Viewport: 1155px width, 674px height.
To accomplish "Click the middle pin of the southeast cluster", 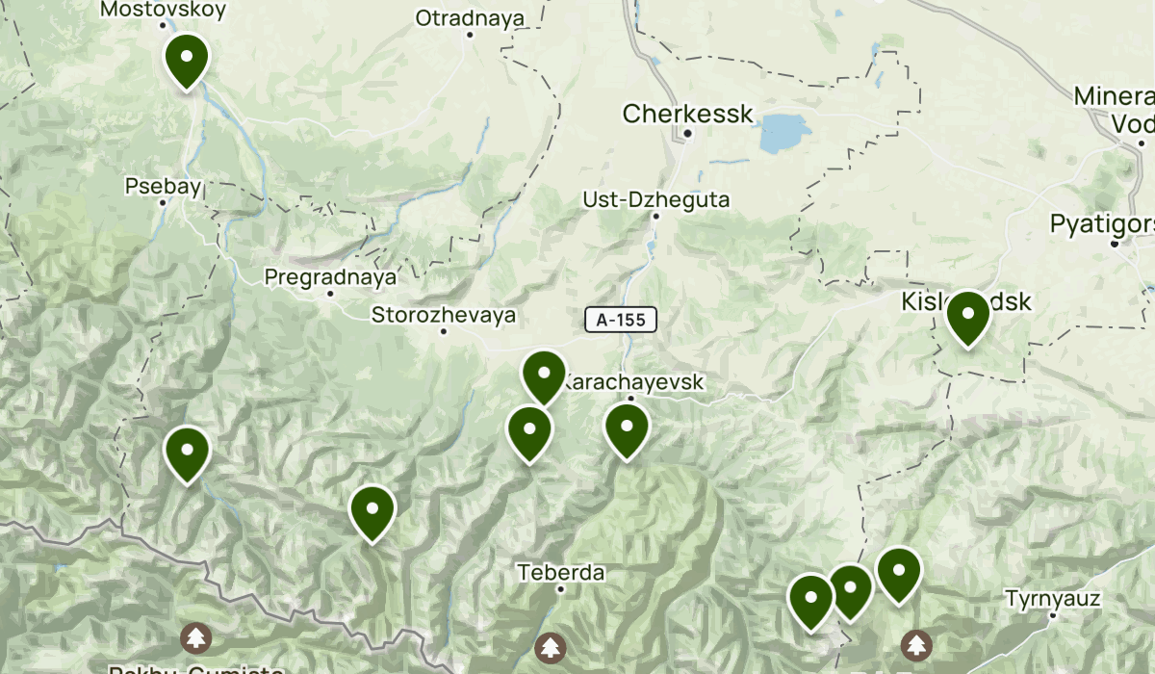I will point(851,589).
